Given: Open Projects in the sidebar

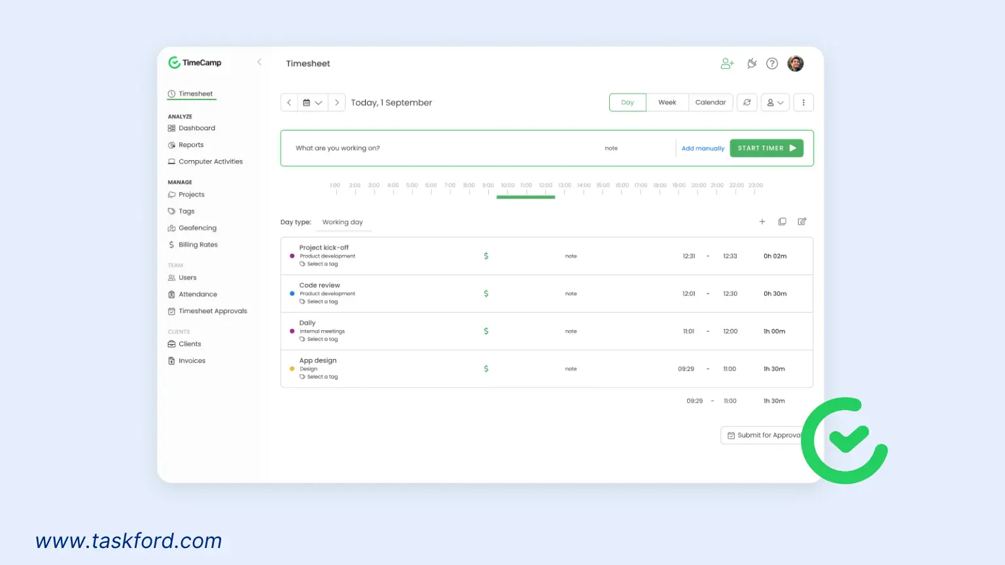Looking at the screenshot, I should point(186,195).
